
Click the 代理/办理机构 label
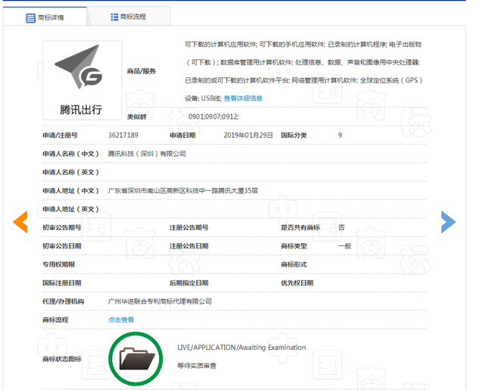click(x=64, y=301)
